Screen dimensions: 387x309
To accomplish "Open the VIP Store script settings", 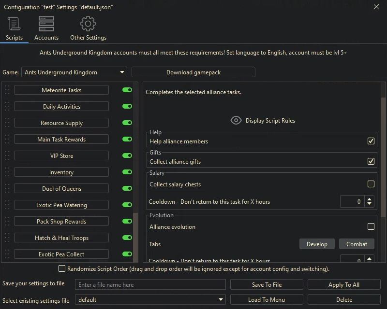I will tap(61, 156).
